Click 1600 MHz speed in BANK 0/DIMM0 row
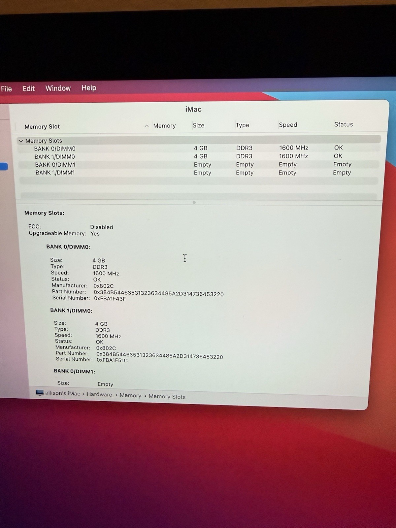Screen dimensions: 396x528 [x=294, y=148]
